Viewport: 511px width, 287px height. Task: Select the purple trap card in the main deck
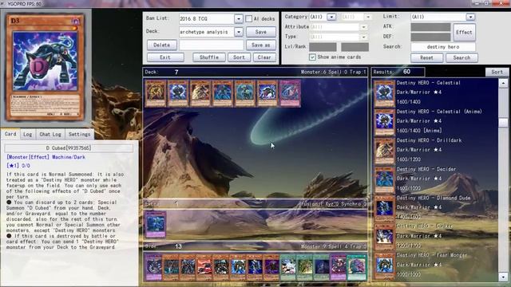coord(290,93)
